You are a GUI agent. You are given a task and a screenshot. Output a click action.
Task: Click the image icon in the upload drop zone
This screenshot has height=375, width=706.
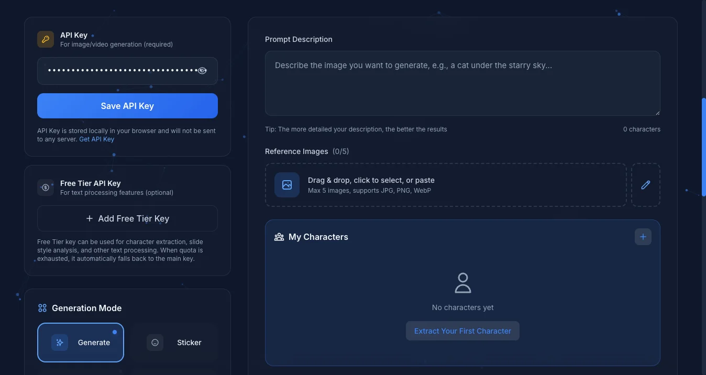286,184
